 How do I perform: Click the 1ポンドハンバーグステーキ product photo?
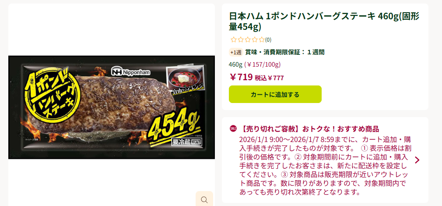click(112, 107)
